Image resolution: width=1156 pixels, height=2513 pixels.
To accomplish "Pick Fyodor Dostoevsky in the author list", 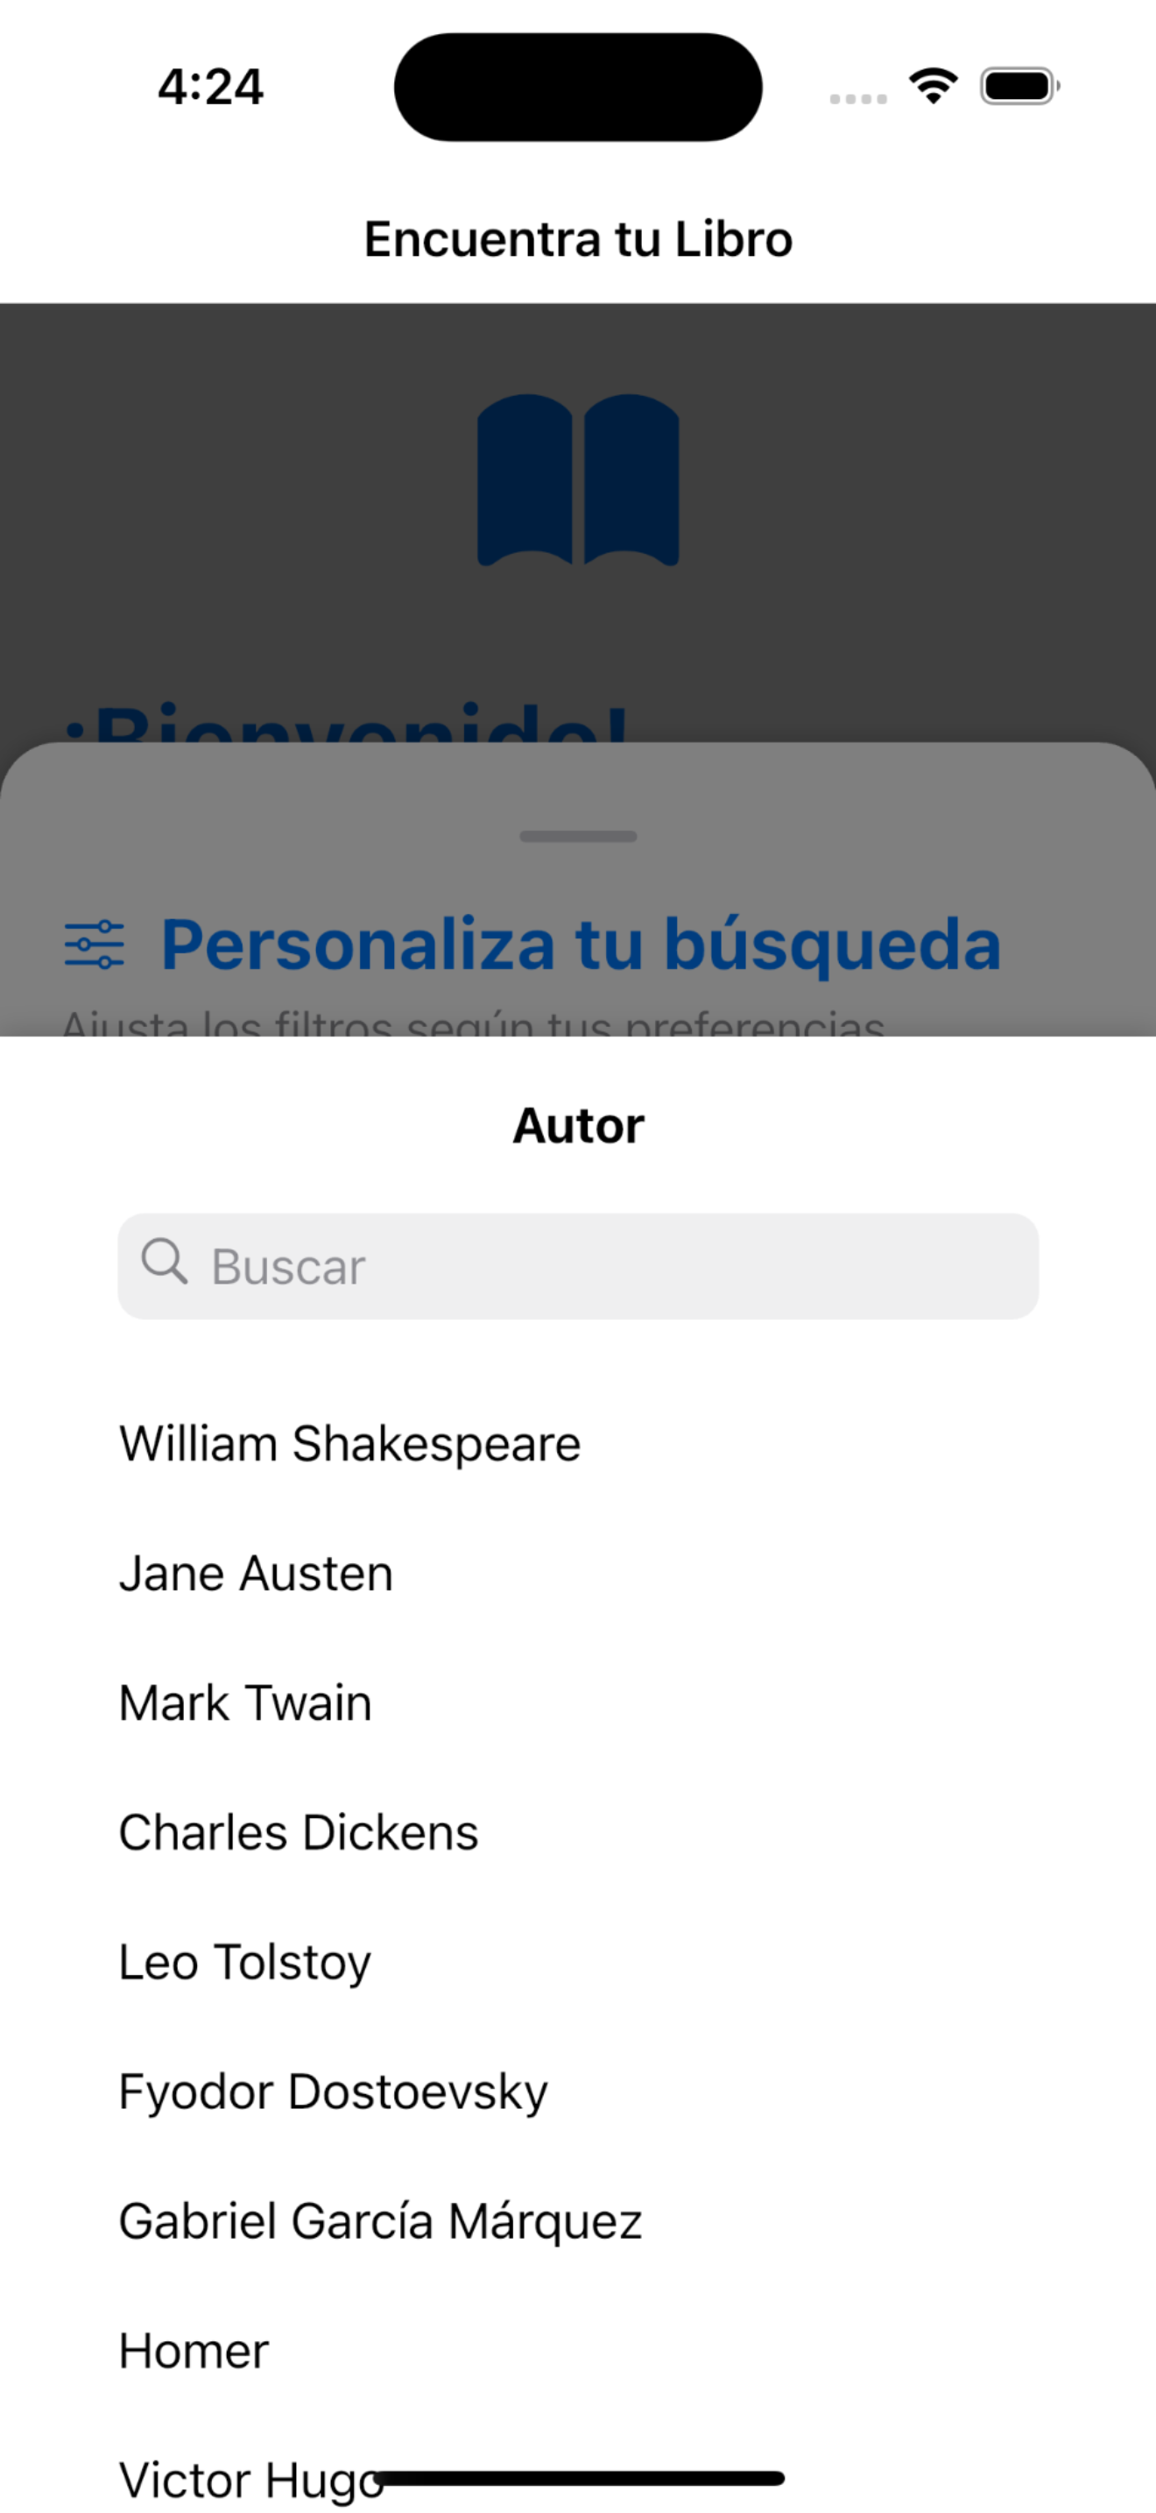I will click(x=578, y=2092).
